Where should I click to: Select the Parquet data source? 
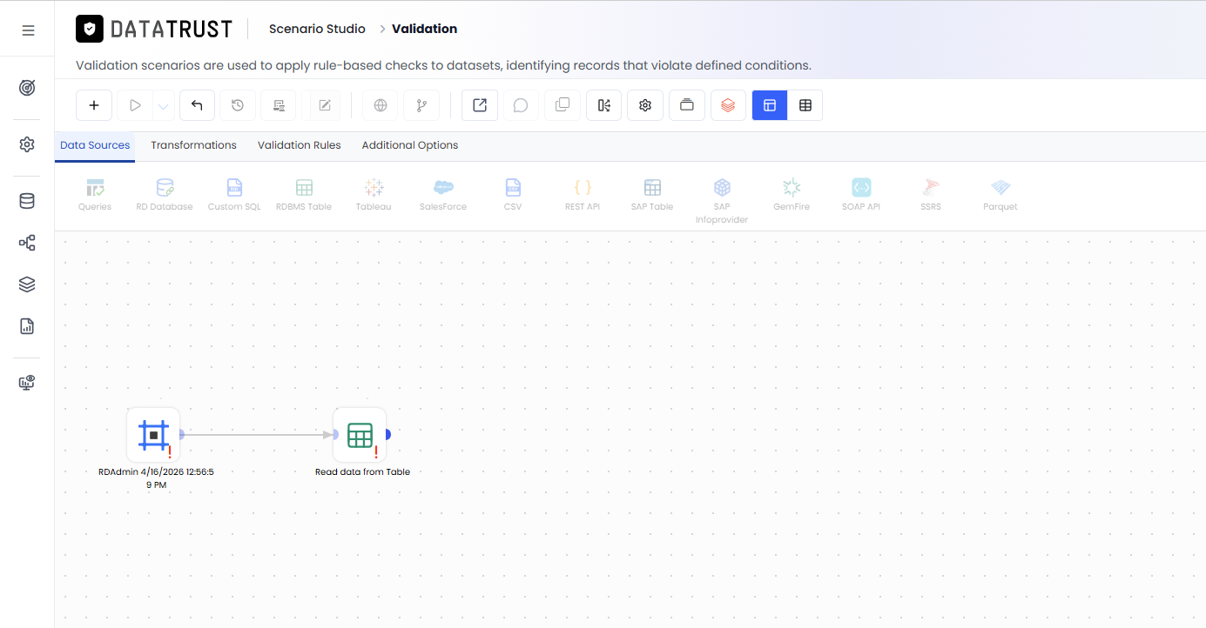(x=1001, y=195)
